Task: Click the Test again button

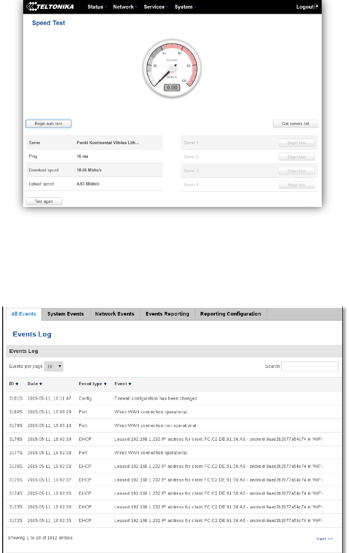Action: coord(44,201)
